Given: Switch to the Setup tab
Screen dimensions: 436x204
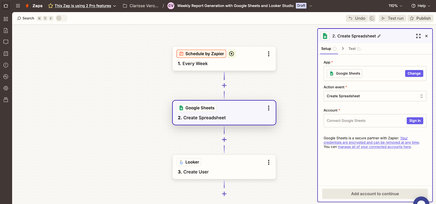Looking at the screenshot, I should pos(329,49).
